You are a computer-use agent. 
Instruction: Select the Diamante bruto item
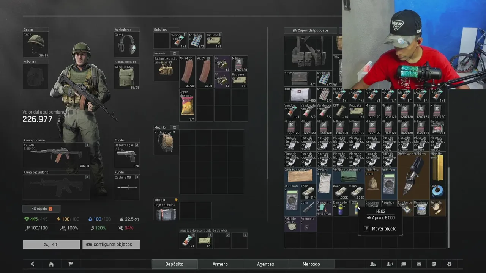373,184
